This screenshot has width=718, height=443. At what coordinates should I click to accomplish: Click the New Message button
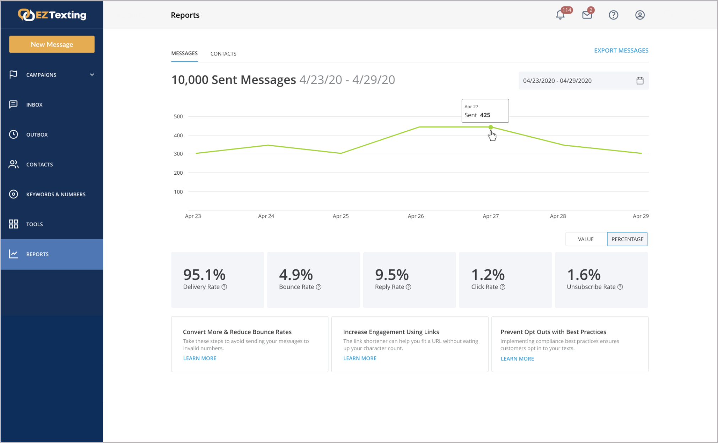pos(52,44)
